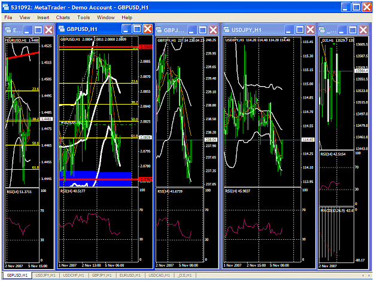Open the Tools menu

pyautogui.click(x=84, y=17)
